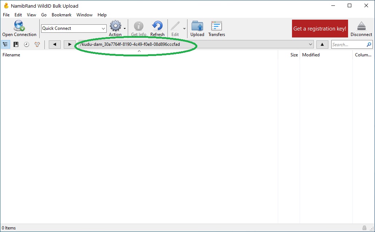Maximize the NamibRand WildID window
Image resolution: width=375 pixels, height=232 pixels.
[350, 5]
